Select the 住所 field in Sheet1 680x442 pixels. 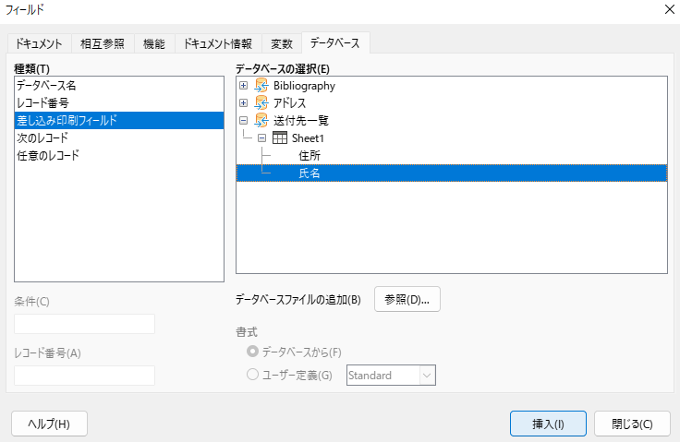(310, 155)
